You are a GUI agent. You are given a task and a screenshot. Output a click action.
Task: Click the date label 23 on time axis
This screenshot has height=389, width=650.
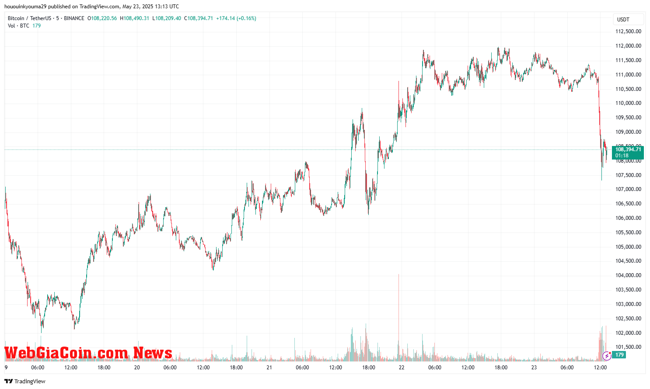coord(534,368)
